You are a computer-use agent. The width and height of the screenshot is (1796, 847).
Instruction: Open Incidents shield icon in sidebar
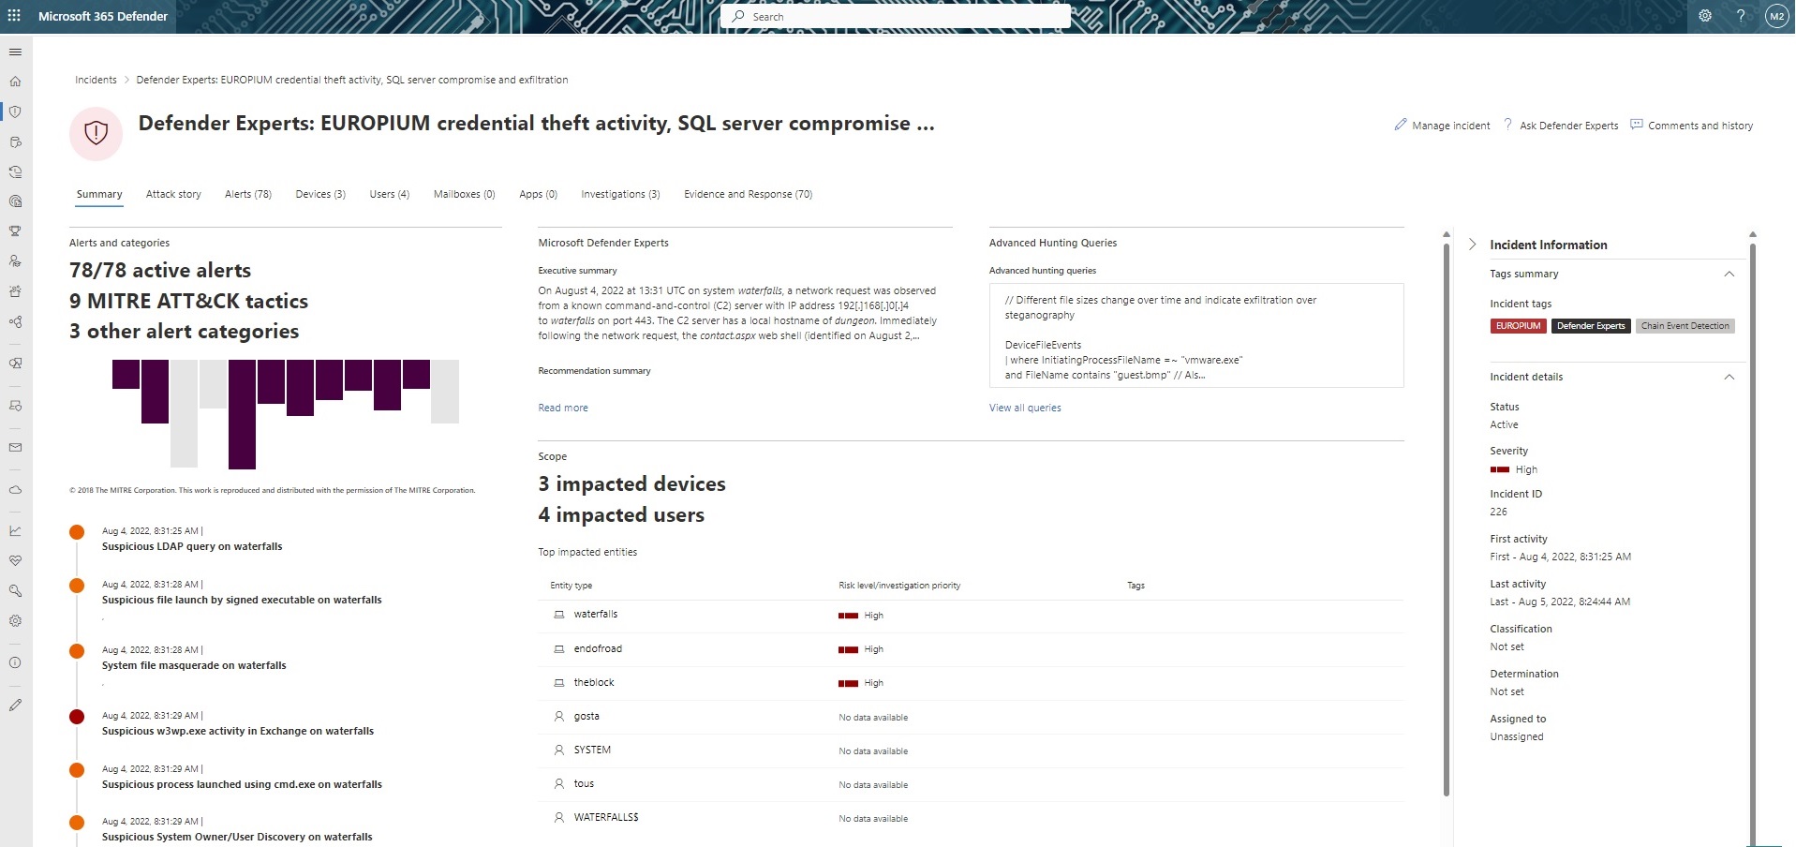pos(15,111)
